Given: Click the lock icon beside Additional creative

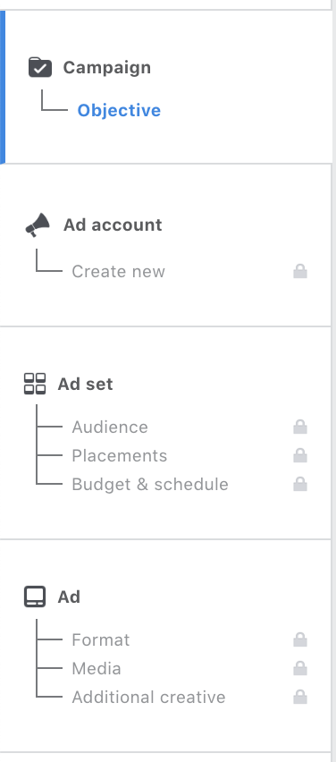Looking at the screenshot, I should 300,697.
